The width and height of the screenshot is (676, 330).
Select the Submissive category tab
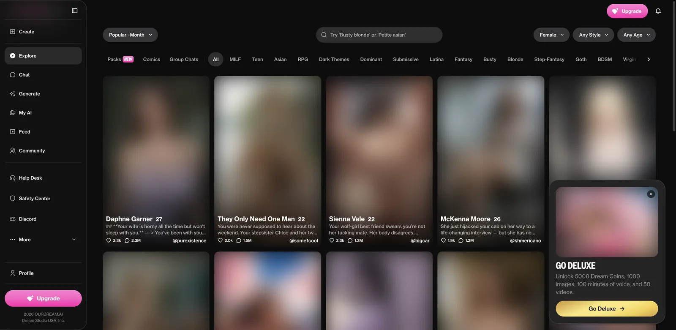point(406,60)
